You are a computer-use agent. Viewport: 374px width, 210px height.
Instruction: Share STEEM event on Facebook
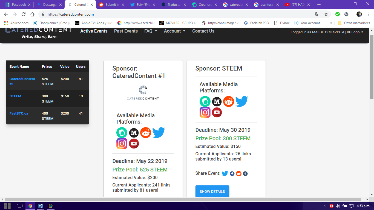coord(232,174)
